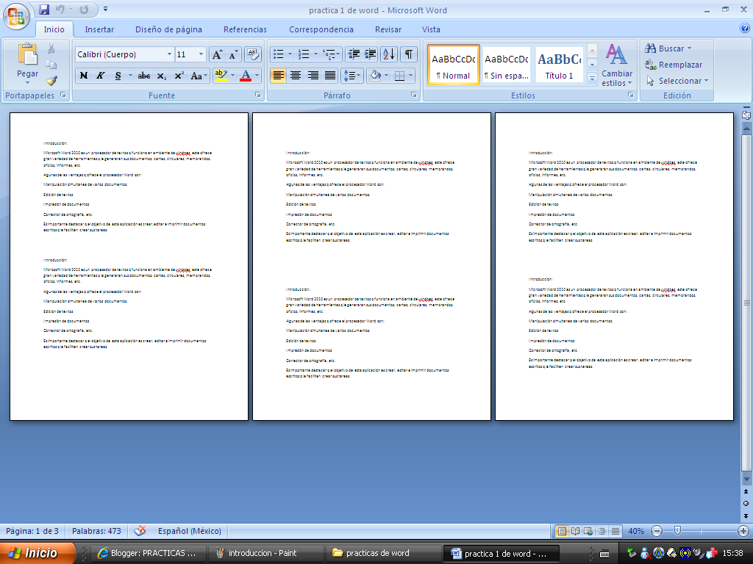Apply superscript formatting
This screenshot has height=564, width=753.
179,76
